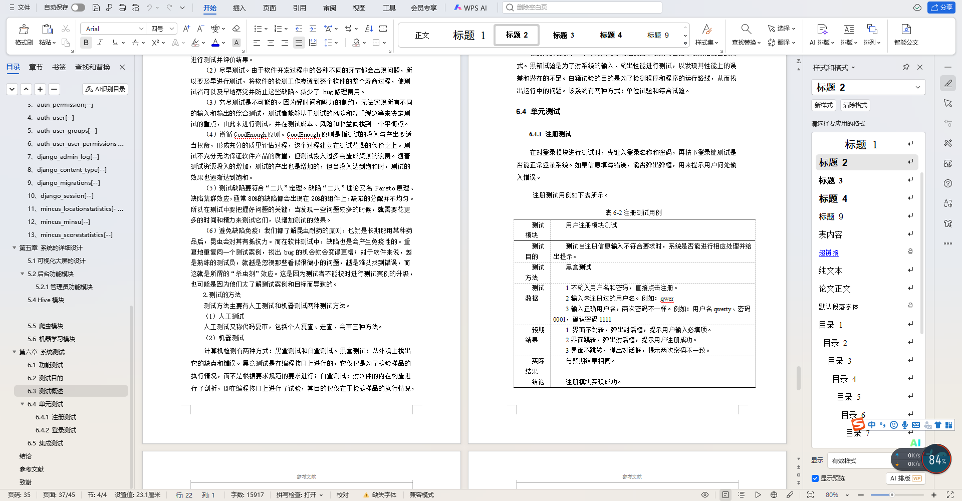Click the 智能公文 icon
The image size is (962, 501).
[906, 29]
